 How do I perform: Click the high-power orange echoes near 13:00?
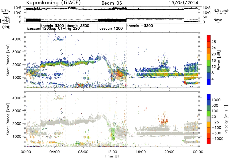119,74
